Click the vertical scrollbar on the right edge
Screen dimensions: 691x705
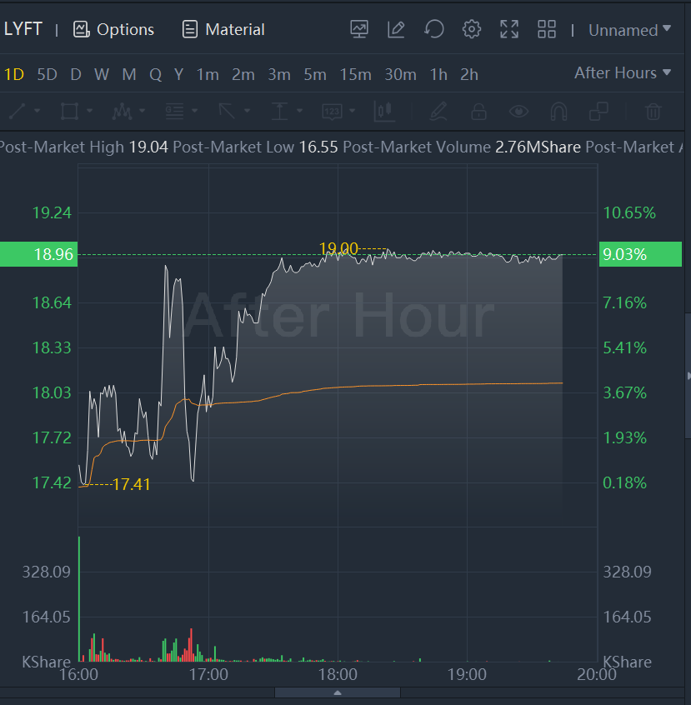click(688, 376)
